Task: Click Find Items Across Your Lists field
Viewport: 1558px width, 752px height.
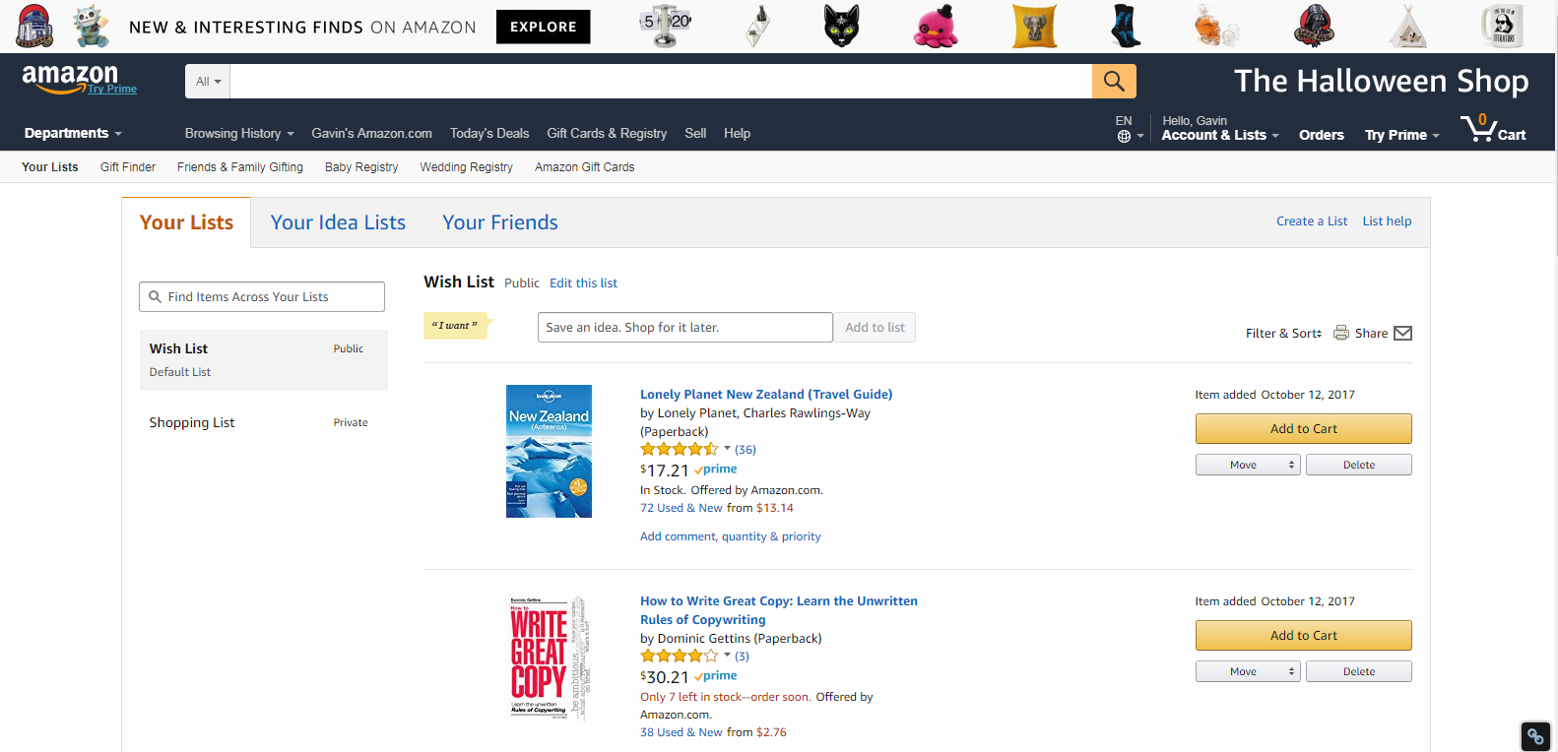Action: 262,296
